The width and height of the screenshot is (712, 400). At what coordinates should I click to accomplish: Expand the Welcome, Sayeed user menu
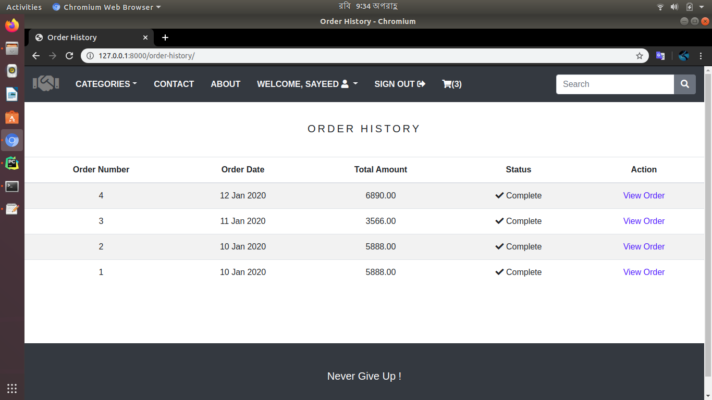(308, 84)
